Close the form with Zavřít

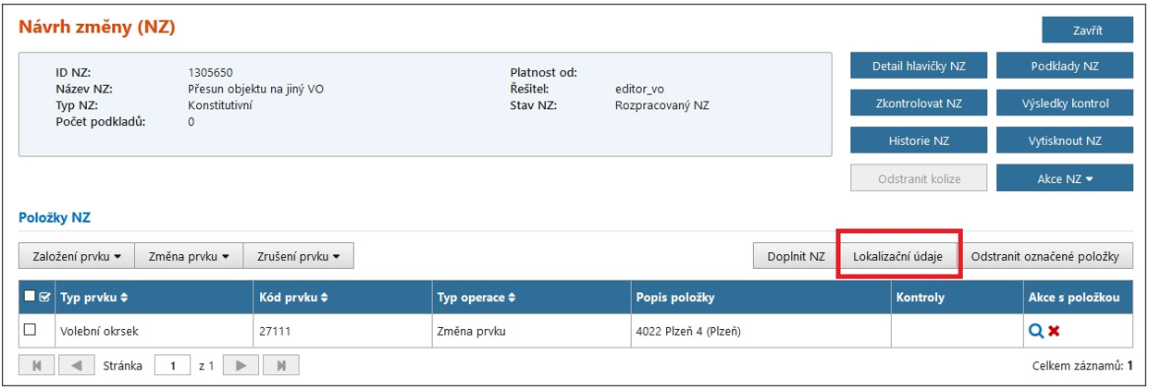coord(1087,30)
